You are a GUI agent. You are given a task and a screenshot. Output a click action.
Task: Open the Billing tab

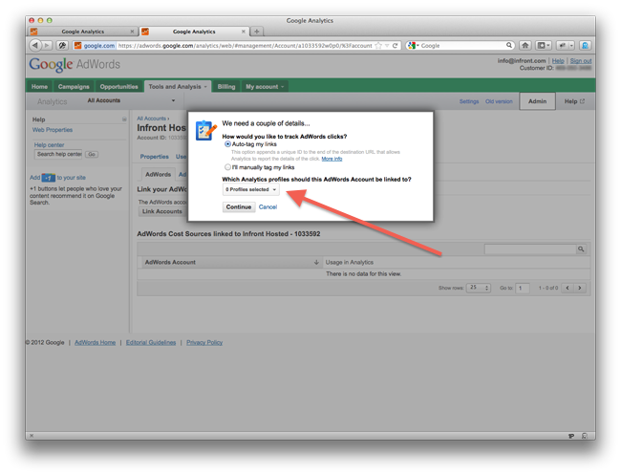click(226, 86)
